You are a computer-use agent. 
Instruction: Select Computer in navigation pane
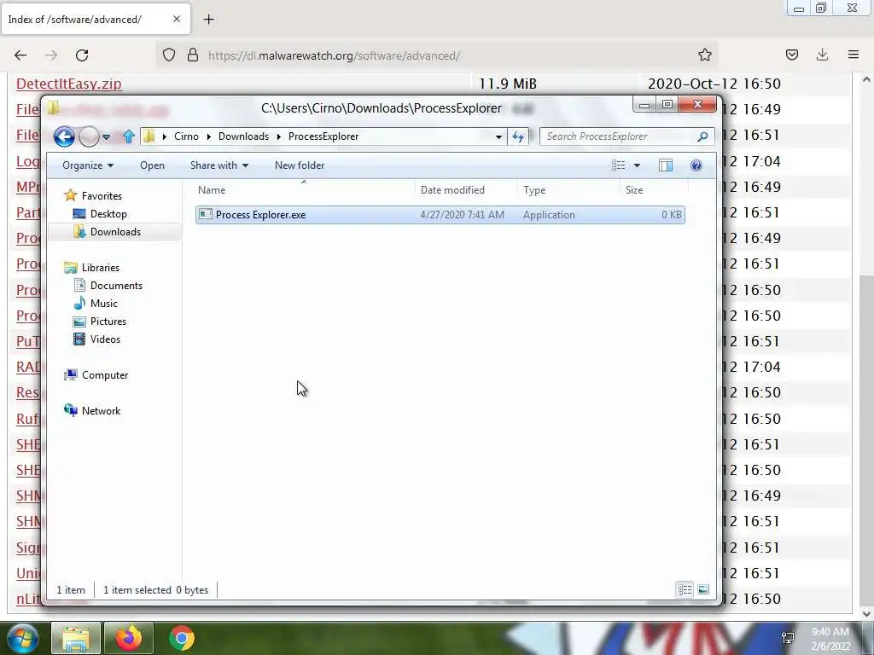[105, 375]
